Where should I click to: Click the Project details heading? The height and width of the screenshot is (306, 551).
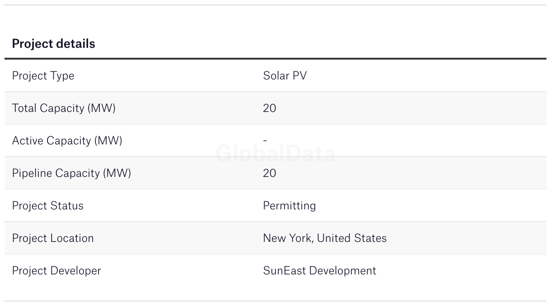click(x=53, y=44)
